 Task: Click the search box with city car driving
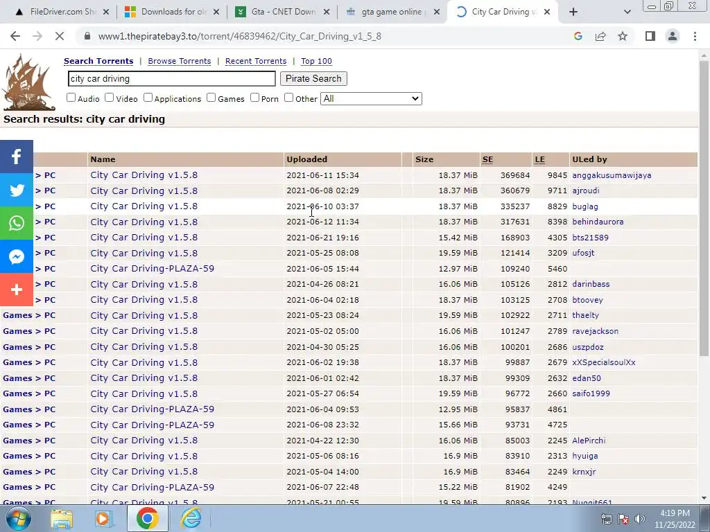tap(172, 79)
